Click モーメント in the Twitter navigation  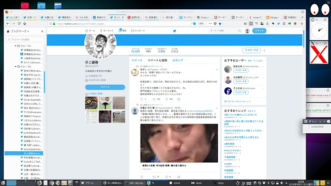coord(107,31)
